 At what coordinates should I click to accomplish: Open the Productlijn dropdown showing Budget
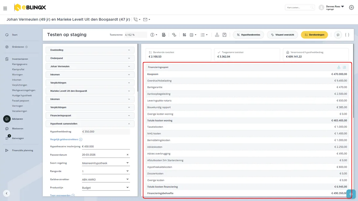[x=106, y=188]
